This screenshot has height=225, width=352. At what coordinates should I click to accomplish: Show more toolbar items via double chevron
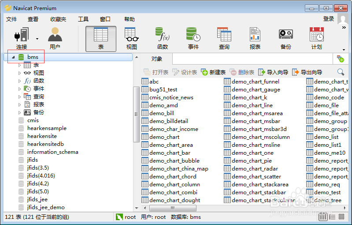click(344, 28)
